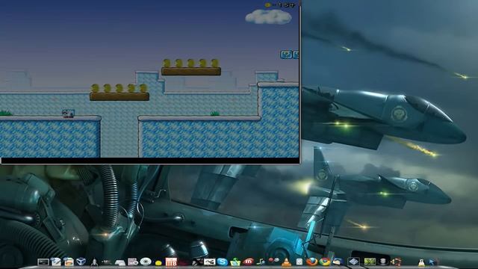Launch Google Chrome from the dock

click(x=325, y=262)
